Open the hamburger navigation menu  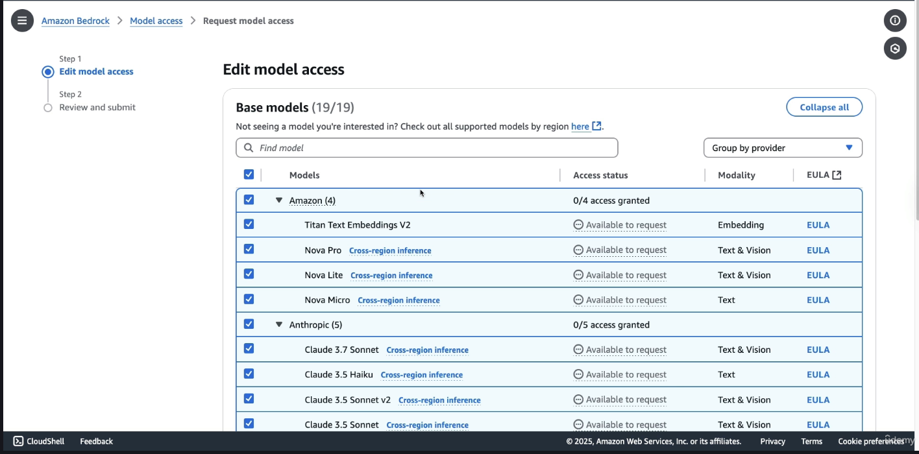tap(22, 21)
